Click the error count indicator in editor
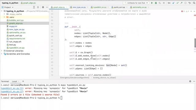196x110 pixels. click(183, 11)
